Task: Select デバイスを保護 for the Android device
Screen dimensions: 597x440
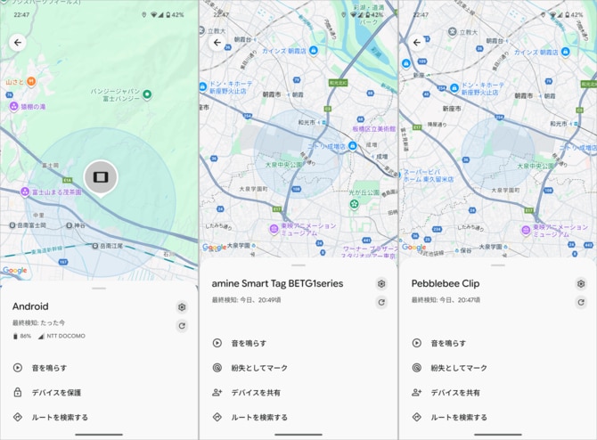Action: click(55, 393)
